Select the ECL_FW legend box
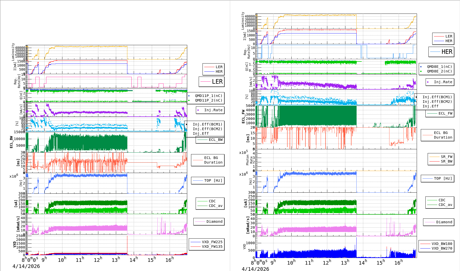 pyautogui.click(x=440, y=113)
